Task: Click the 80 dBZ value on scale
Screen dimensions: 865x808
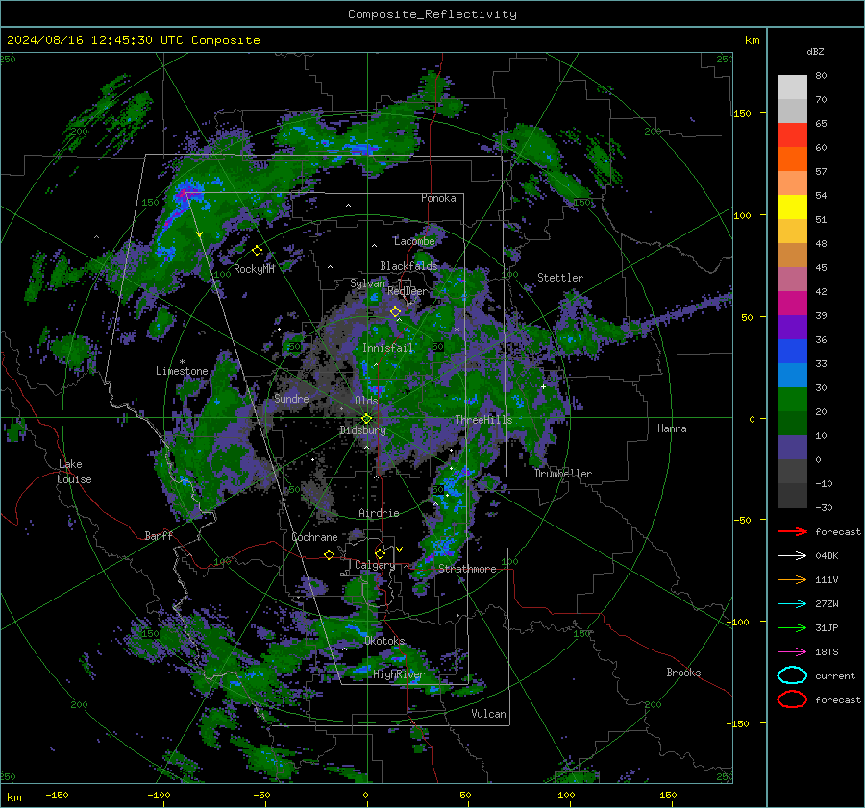Action: click(x=821, y=76)
